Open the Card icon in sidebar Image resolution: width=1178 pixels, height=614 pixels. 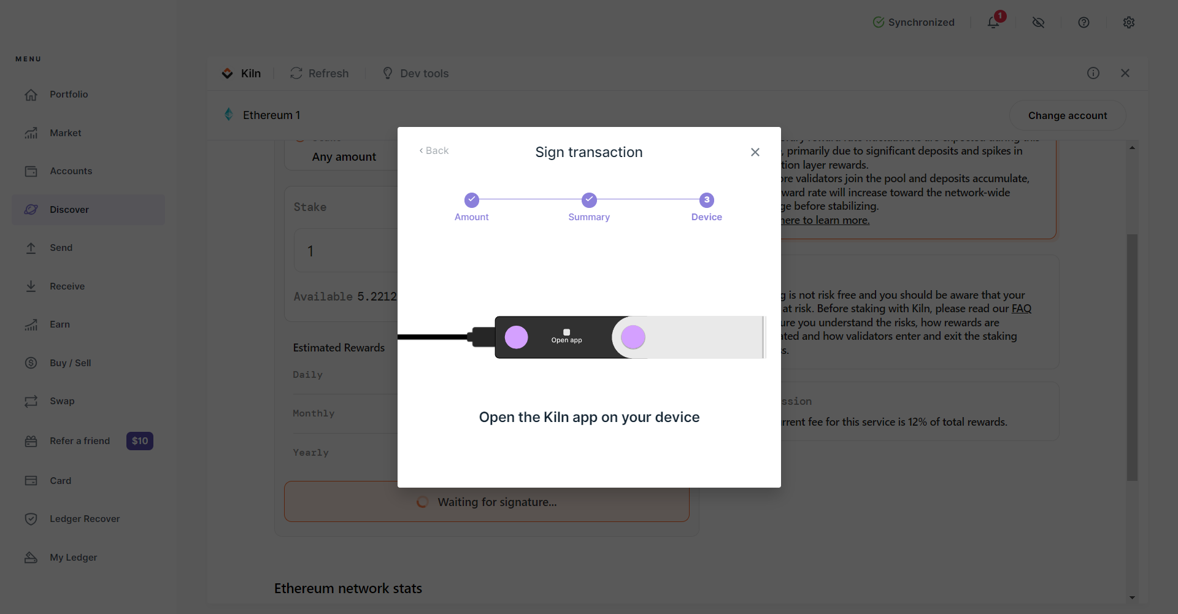coord(31,481)
